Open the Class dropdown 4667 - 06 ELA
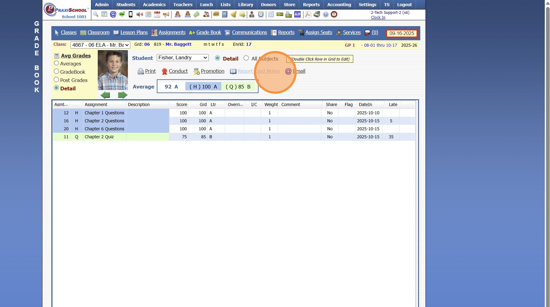This screenshot has height=307, width=550. click(100, 45)
